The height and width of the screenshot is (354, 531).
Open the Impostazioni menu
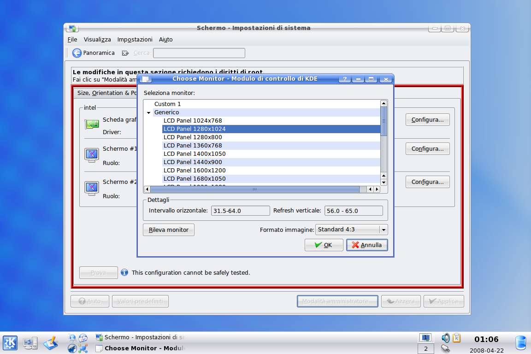tap(135, 40)
